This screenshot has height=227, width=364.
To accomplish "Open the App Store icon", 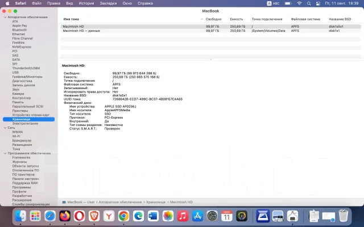I will [197, 216].
